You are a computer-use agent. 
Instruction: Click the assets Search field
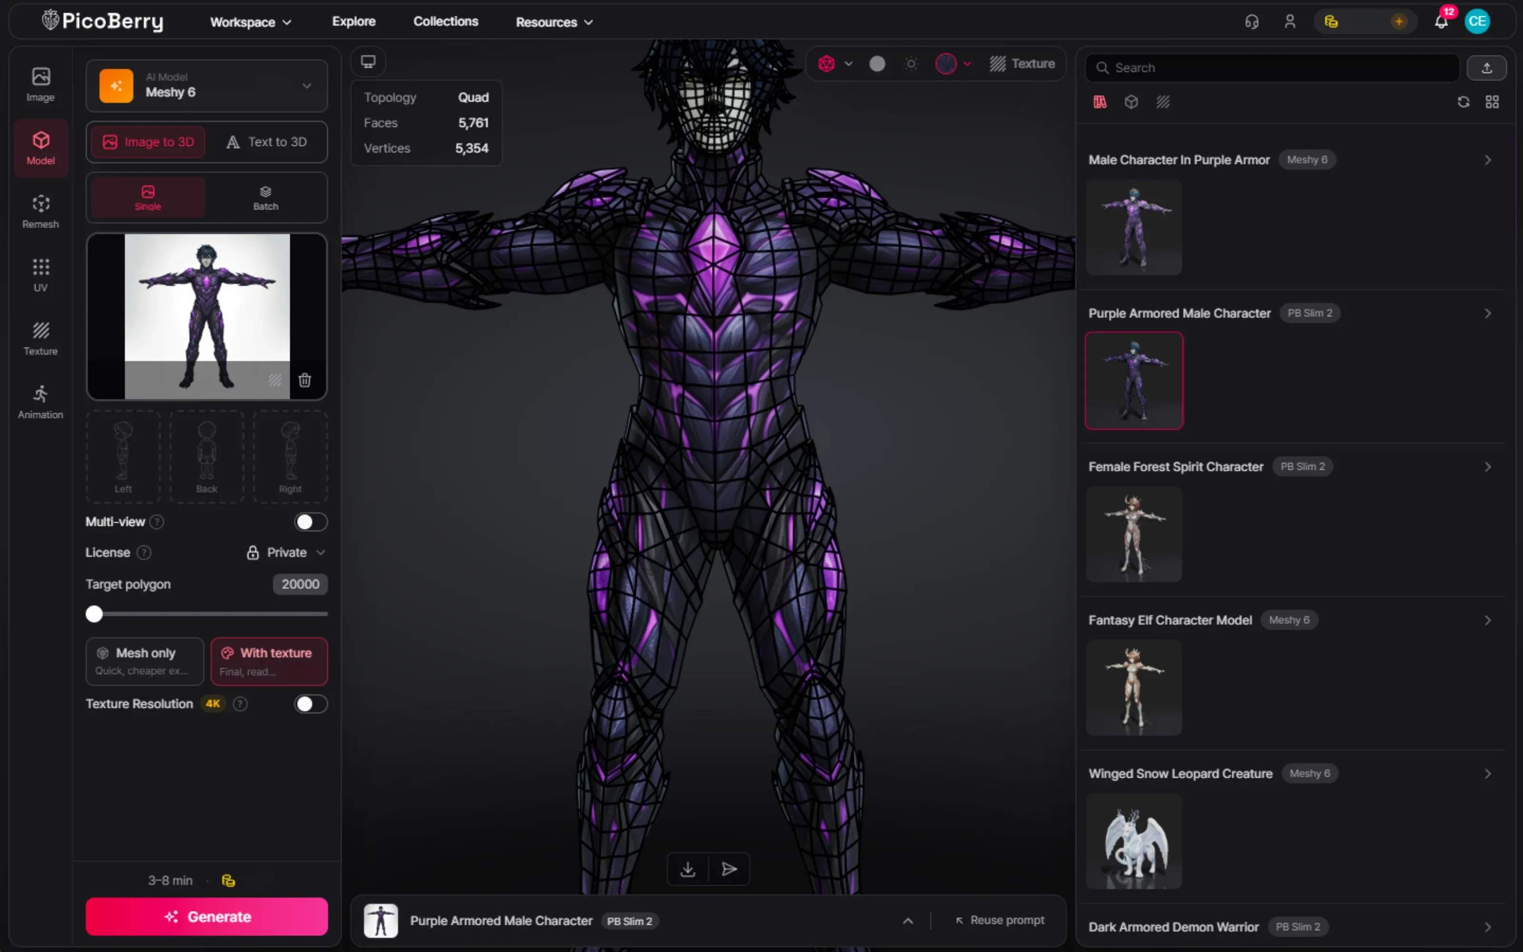coord(1272,68)
